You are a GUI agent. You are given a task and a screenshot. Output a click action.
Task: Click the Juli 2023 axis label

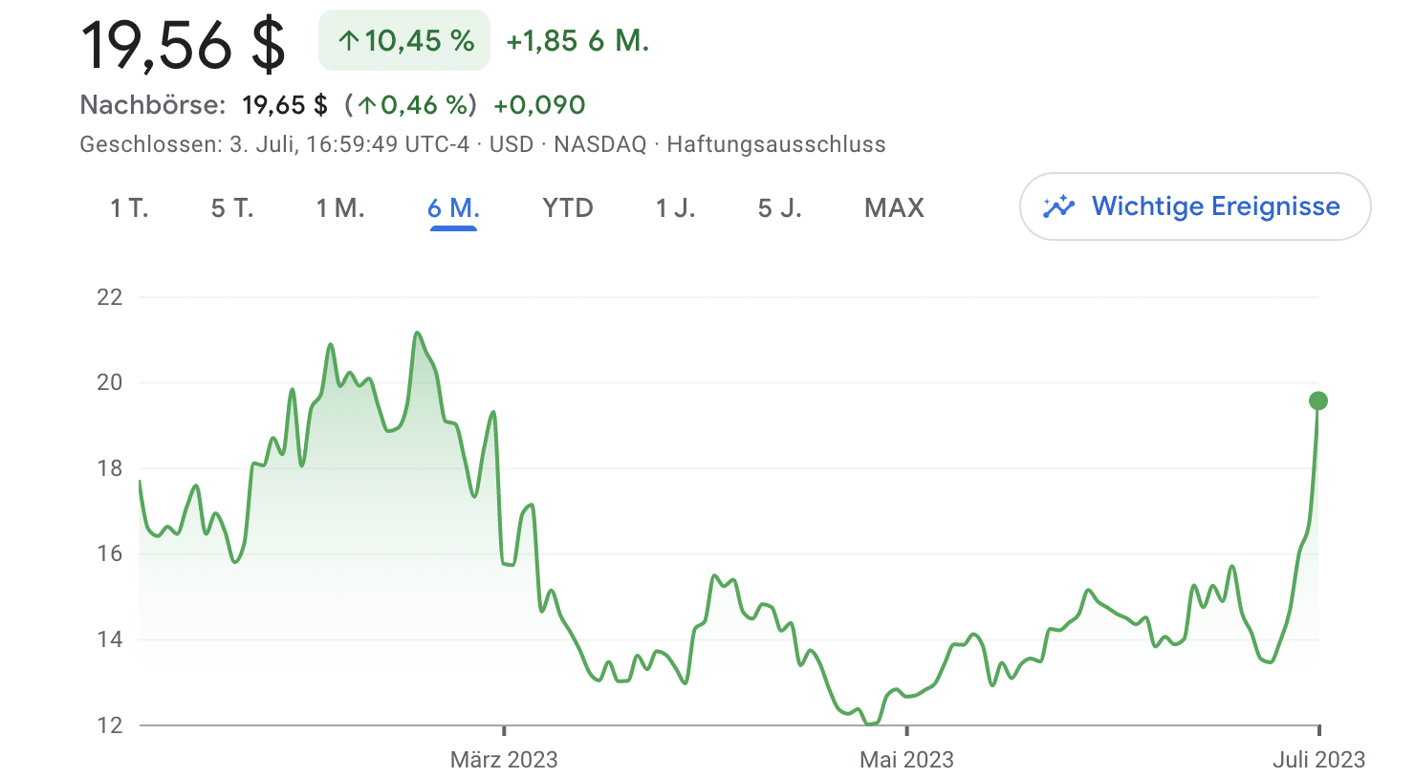click(1318, 760)
